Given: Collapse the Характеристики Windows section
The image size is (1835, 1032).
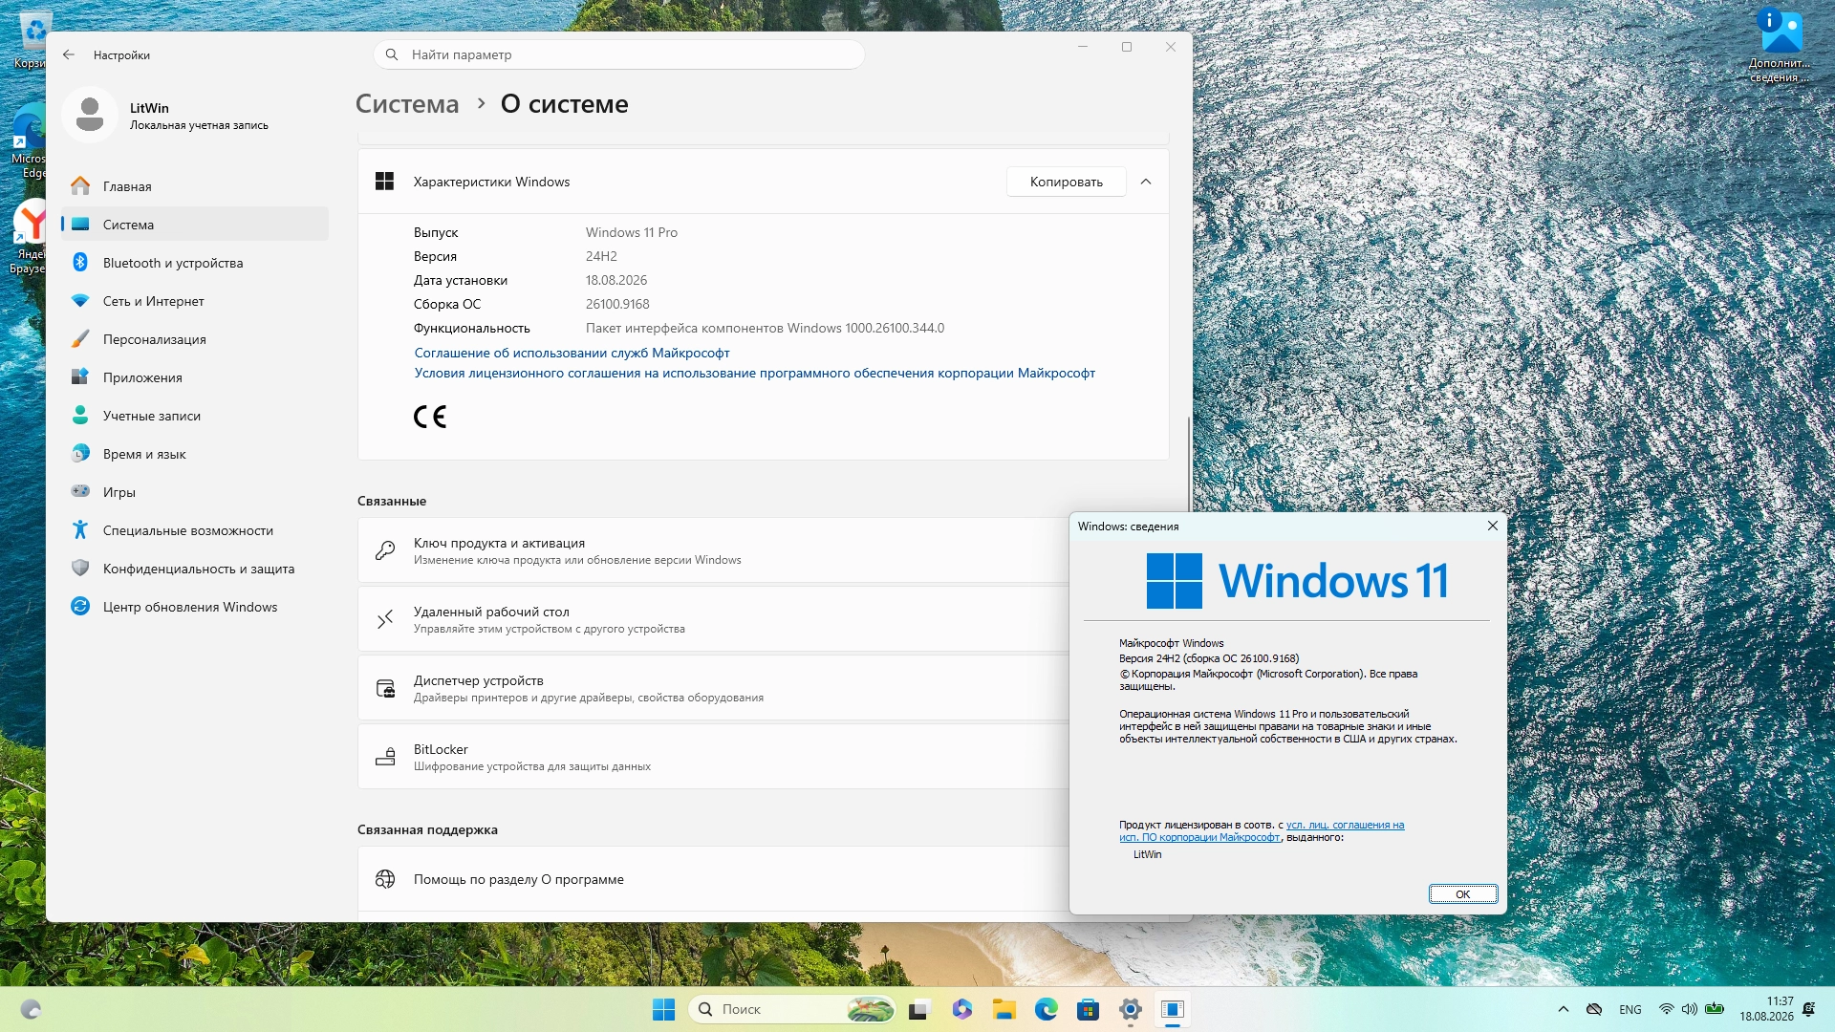Looking at the screenshot, I should pyautogui.click(x=1146, y=182).
